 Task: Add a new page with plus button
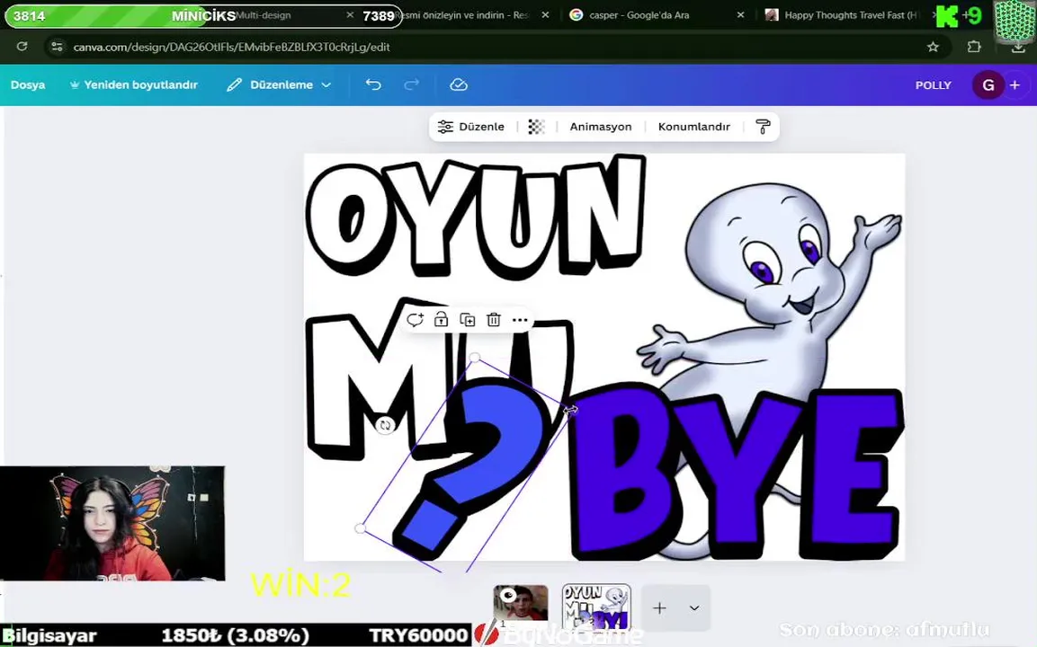[659, 608]
